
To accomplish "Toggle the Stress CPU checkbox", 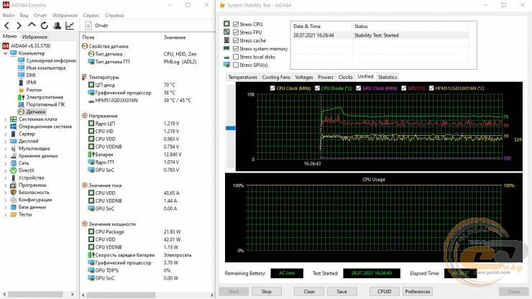I will [236, 24].
